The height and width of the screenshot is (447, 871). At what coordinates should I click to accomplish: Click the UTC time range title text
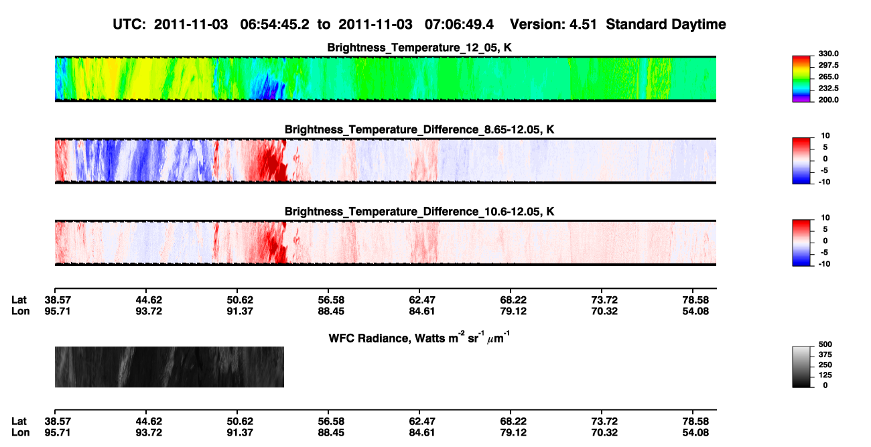305,25
